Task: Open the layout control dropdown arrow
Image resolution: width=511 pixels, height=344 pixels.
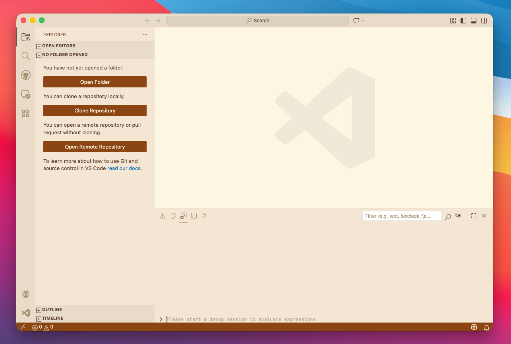Action: (362, 20)
